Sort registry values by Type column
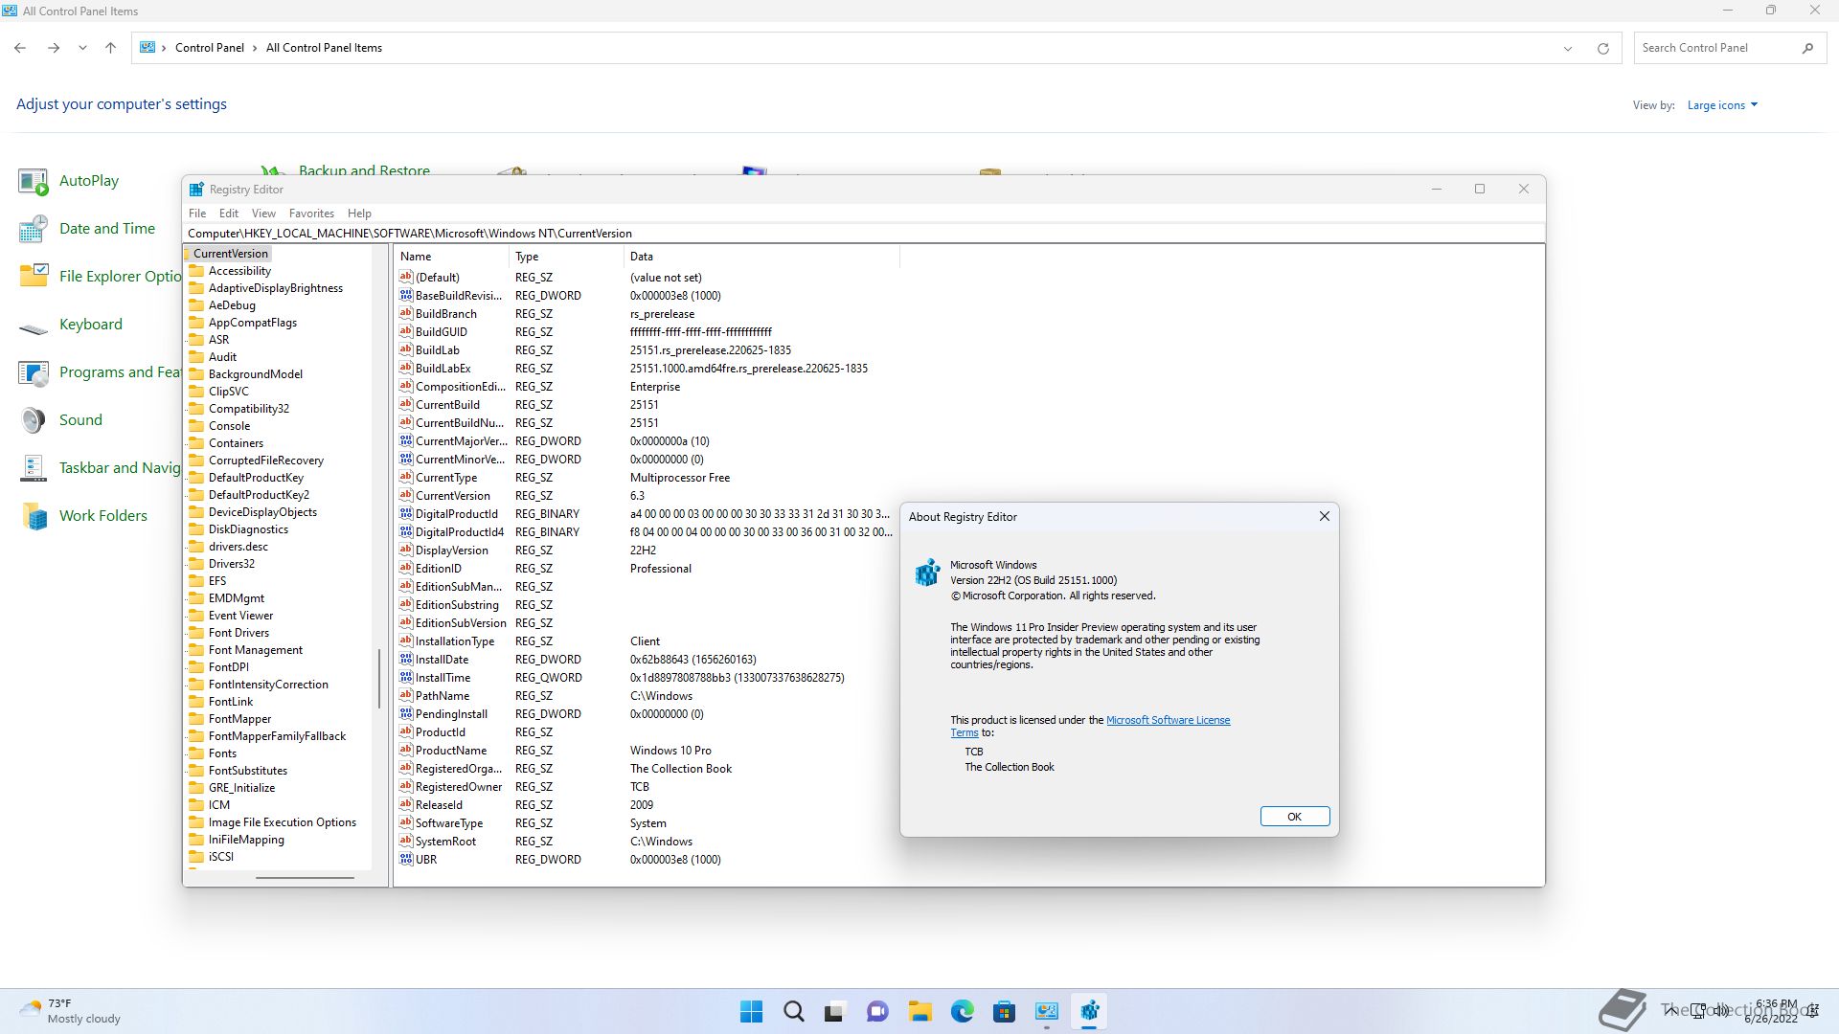Screen dimensions: 1839x1034 [566, 257]
